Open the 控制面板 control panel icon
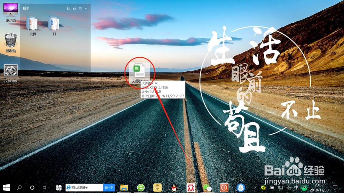Screen dimensions: 344x193 coord(11,73)
